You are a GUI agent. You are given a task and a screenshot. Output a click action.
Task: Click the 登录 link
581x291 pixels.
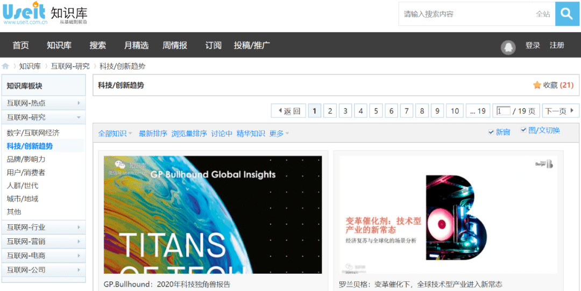pyautogui.click(x=533, y=45)
